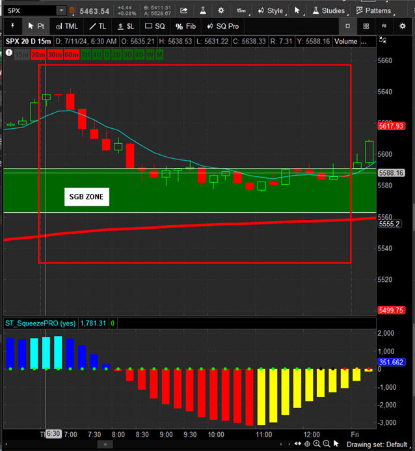Click the exclamation alert icon
This screenshot has height=451, width=415.
(x=9, y=53)
